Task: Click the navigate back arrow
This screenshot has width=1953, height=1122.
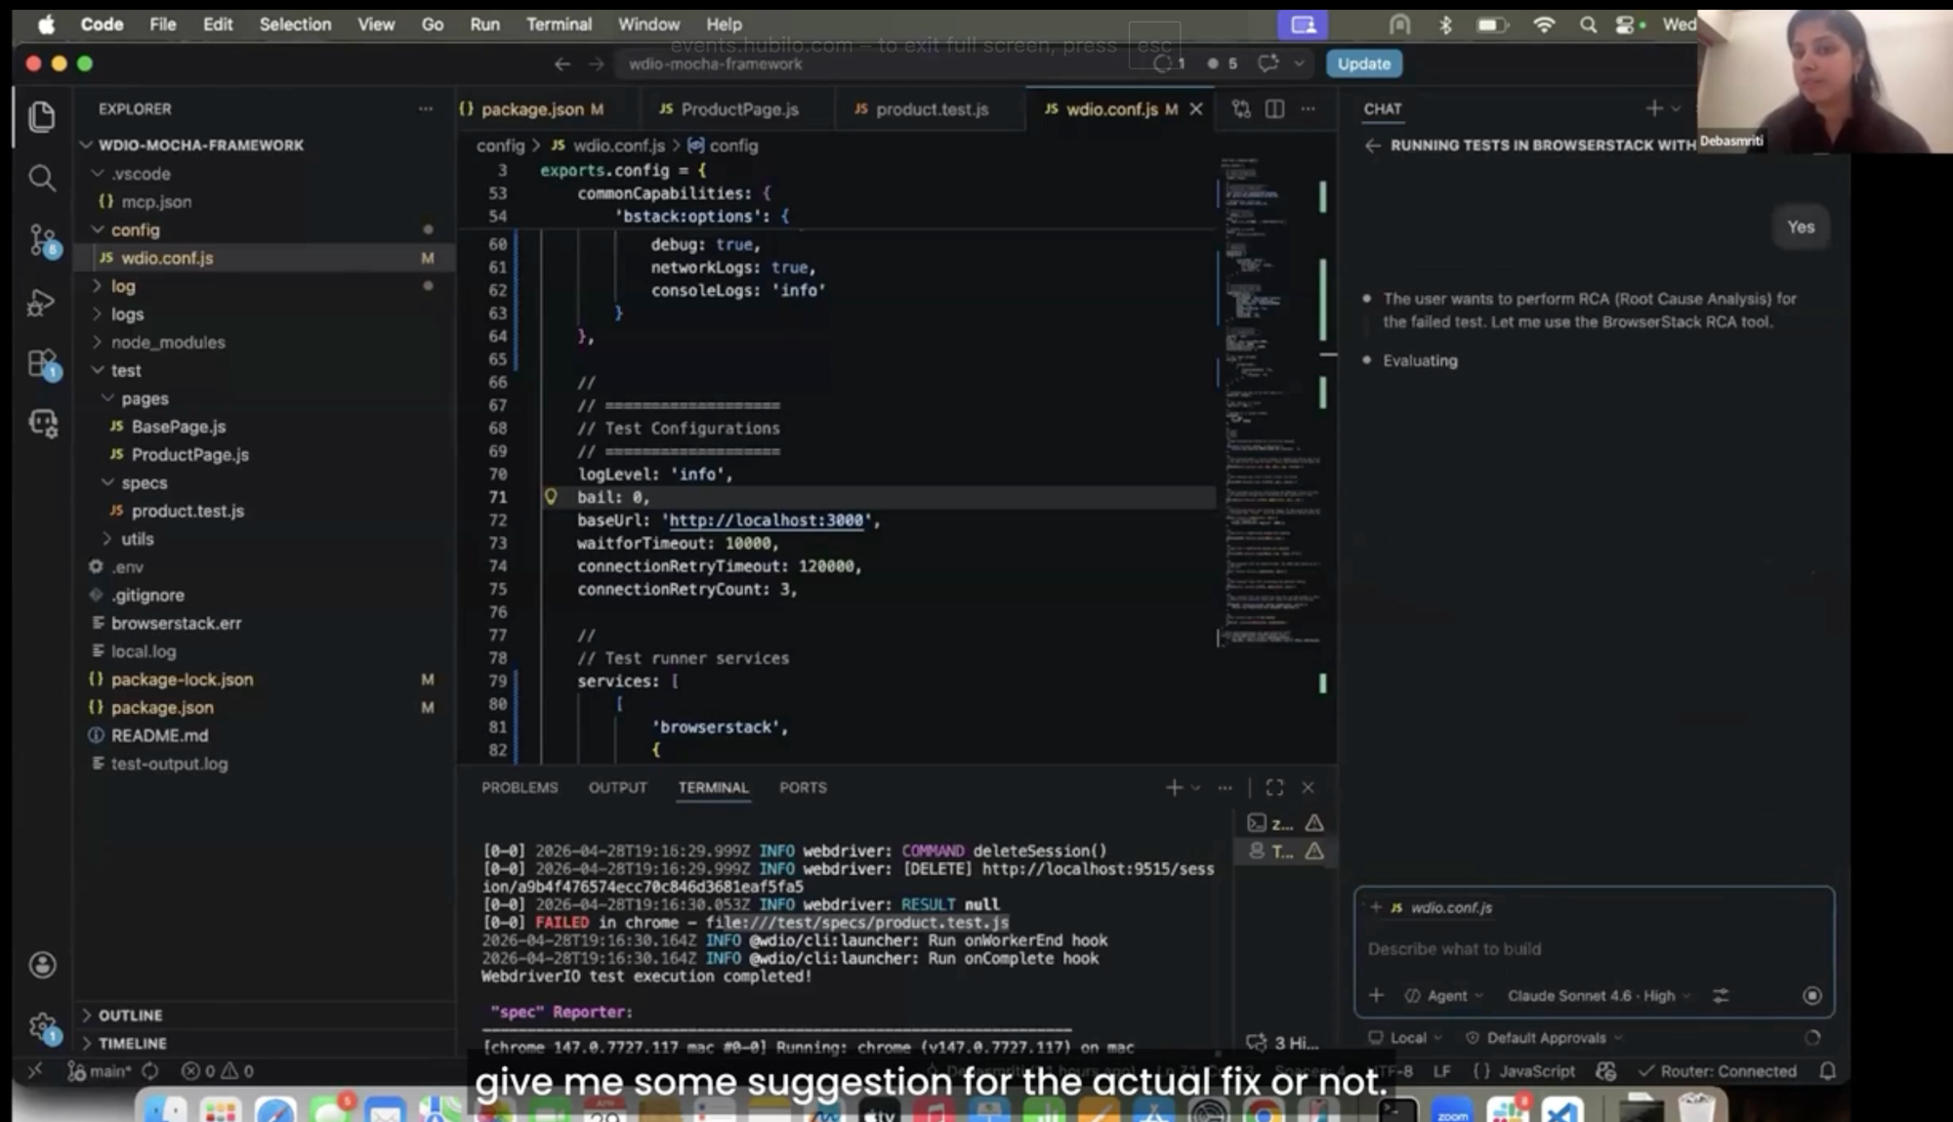Action: tap(561, 63)
